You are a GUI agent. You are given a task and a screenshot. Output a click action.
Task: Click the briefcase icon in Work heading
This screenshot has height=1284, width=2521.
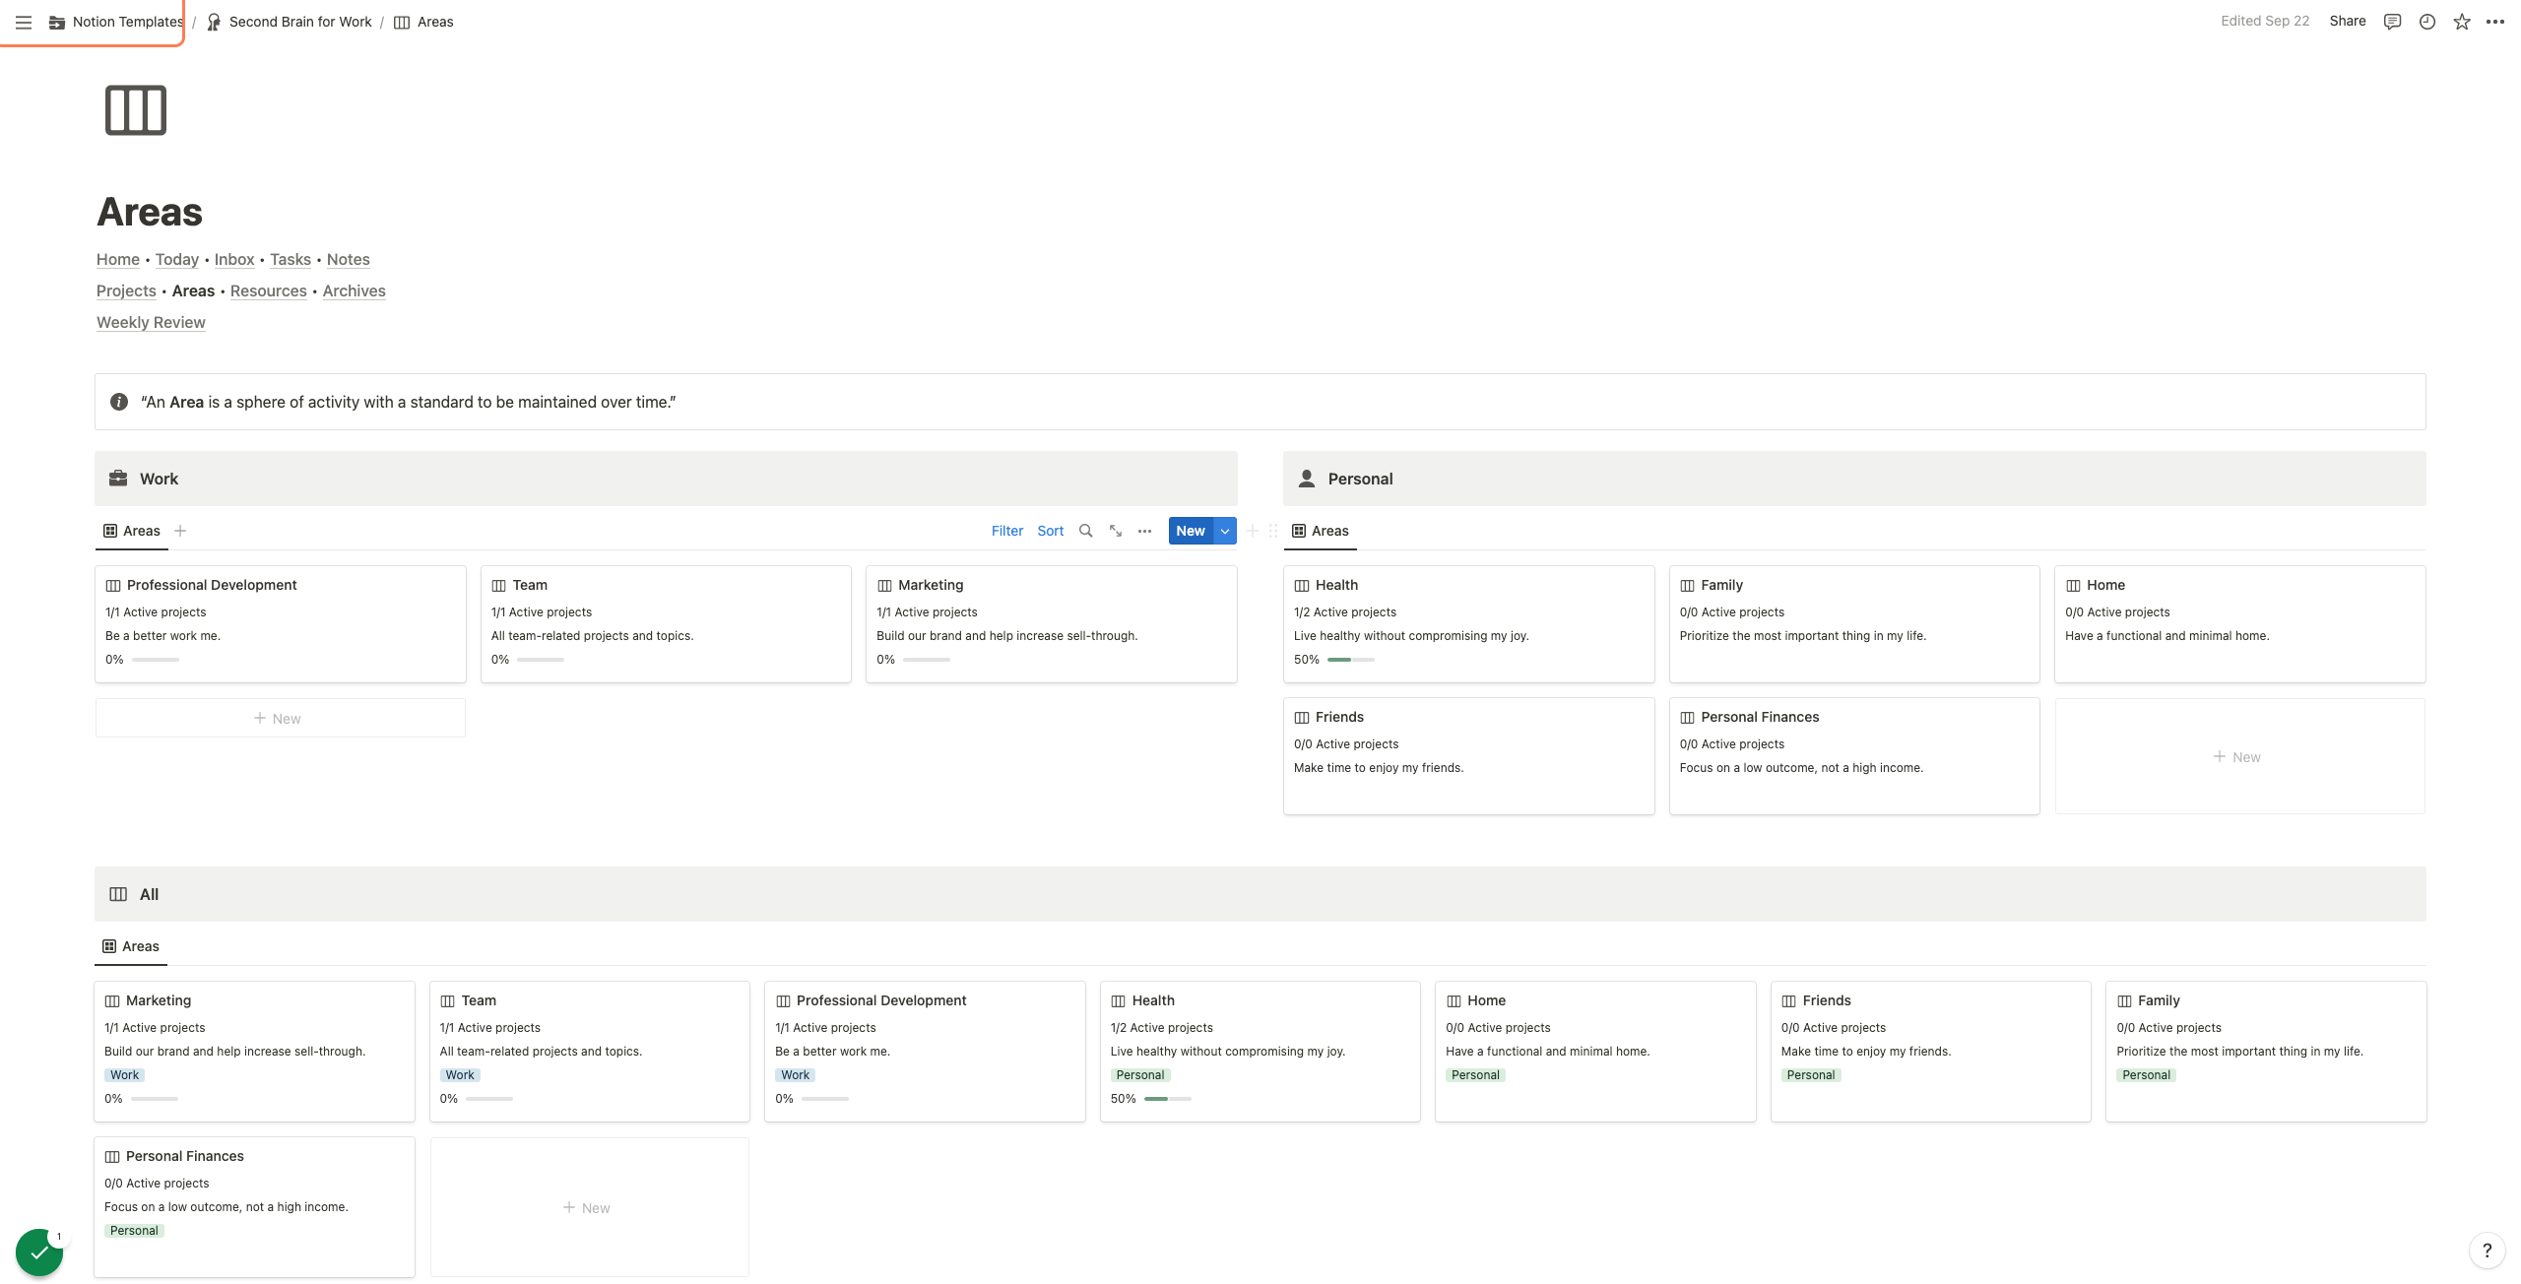(x=118, y=479)
